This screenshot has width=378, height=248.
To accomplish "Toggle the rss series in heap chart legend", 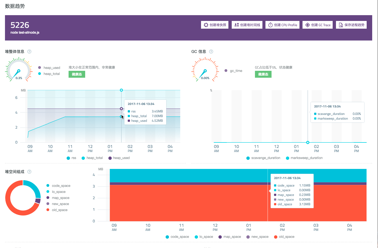I will pos(71,158).
